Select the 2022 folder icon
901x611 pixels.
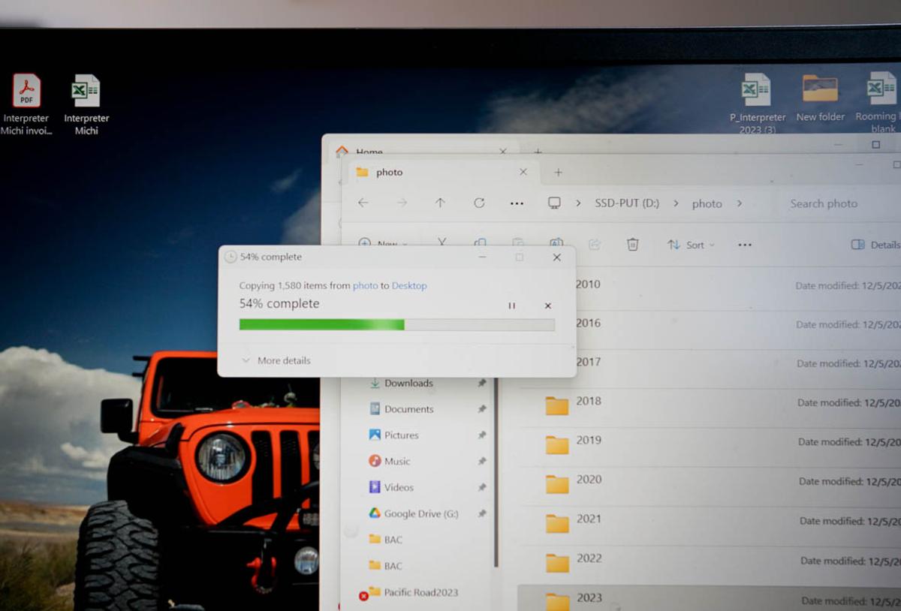[x=557, y=562]
